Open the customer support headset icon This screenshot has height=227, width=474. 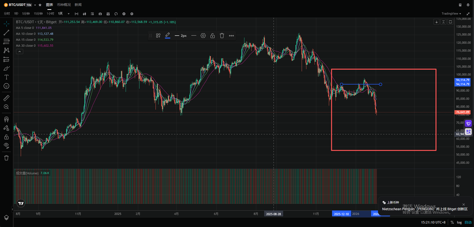tap(468, 5)
